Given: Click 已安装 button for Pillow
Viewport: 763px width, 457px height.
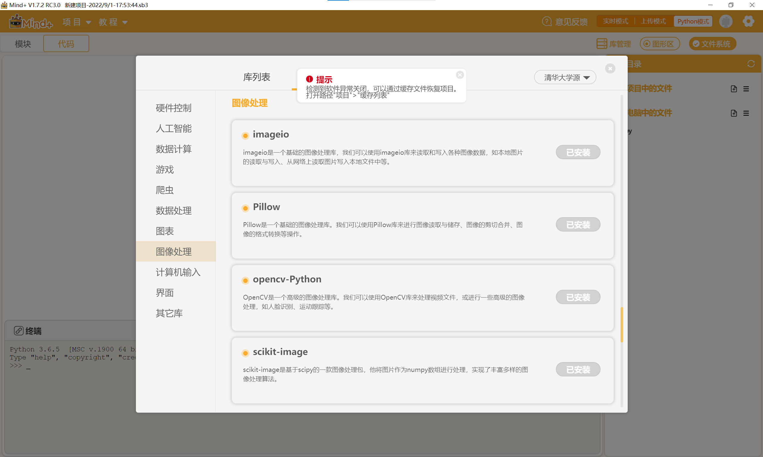Looking at the screenshot, I should coord(578,225).
